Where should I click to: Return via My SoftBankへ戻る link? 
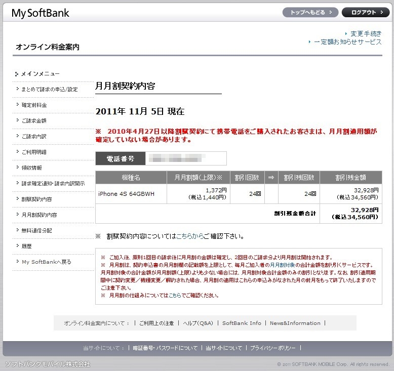pos(47,262)
